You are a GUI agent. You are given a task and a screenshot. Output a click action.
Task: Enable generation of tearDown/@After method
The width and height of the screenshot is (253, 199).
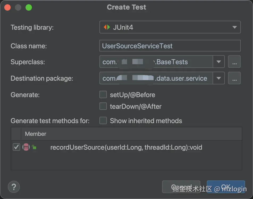103,106
